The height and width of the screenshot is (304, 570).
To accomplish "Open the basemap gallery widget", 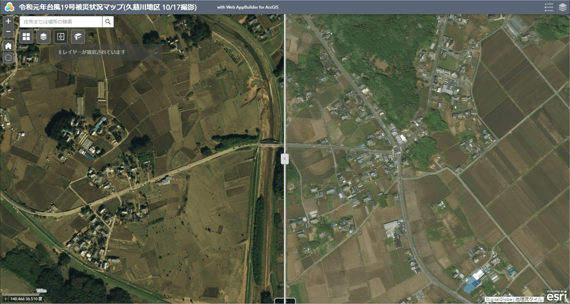I will (x=26, y=37).
